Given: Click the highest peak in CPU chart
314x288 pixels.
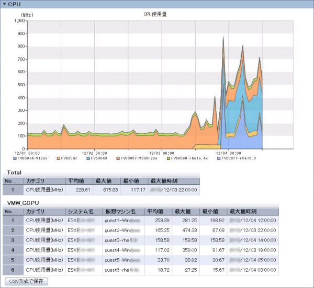Looking at the screenshot, I should pyautogui.click(x=223, y=38).
